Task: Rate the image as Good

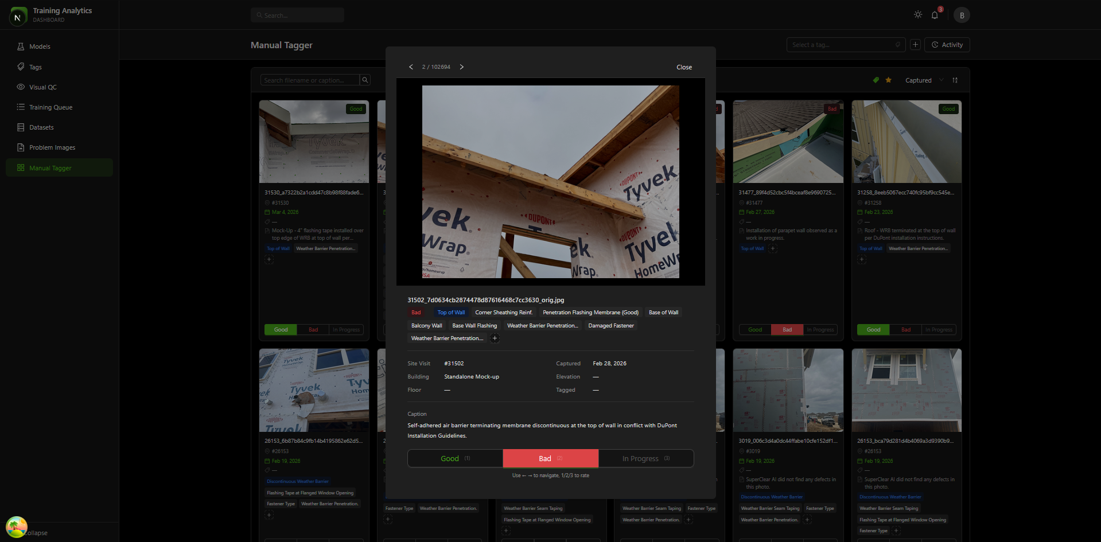Action: point(455,458)
